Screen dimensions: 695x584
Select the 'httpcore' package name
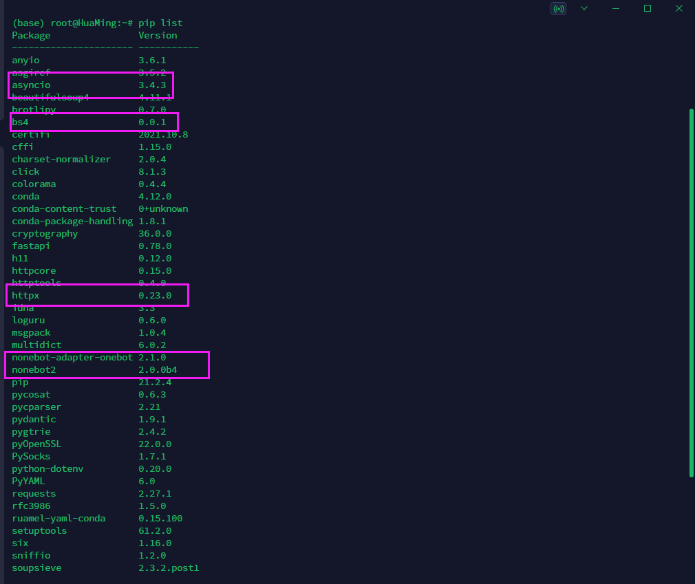coord(34,271)
